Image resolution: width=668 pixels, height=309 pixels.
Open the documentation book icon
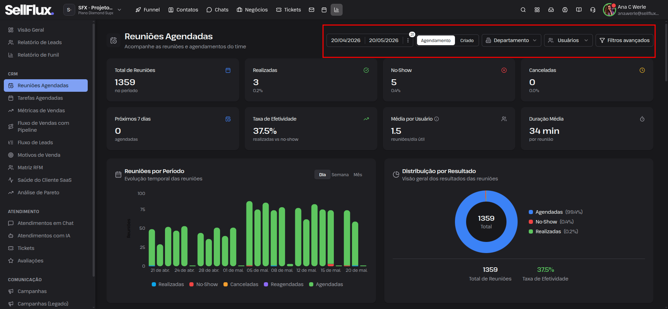[579, 10]
